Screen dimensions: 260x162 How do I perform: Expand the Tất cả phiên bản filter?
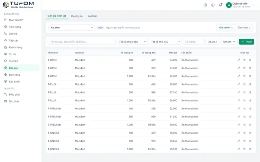[x=132, y=42]
